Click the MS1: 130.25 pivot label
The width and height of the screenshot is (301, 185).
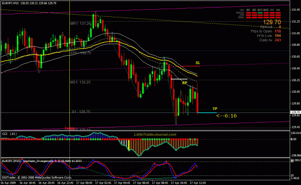point(80,82)
